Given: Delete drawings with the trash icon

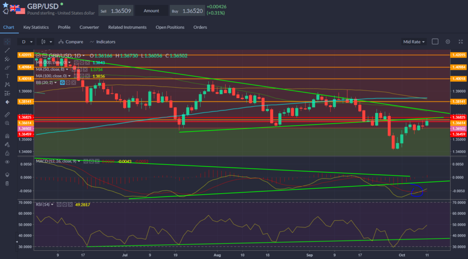Looking at the screenshot, I should (7, 183).
